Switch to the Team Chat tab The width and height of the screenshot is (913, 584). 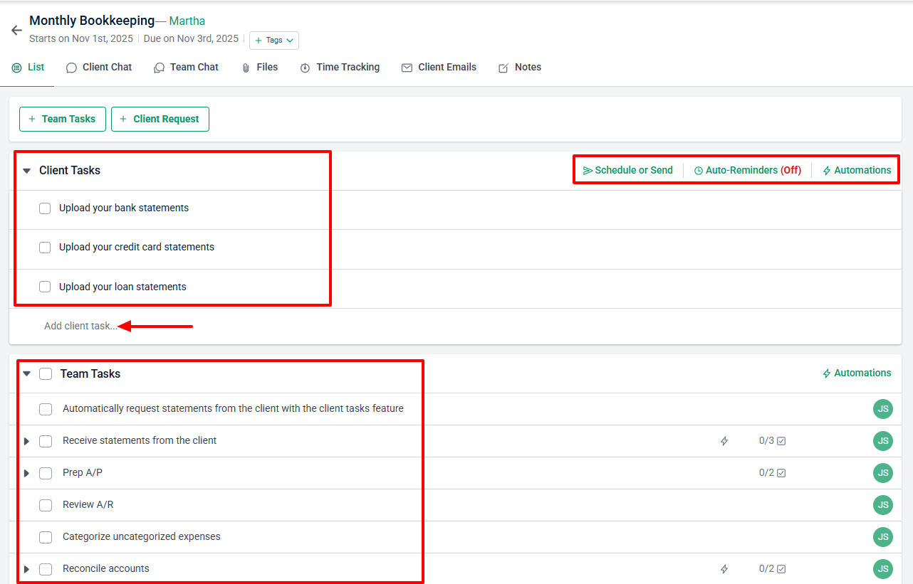click(186, 67)
